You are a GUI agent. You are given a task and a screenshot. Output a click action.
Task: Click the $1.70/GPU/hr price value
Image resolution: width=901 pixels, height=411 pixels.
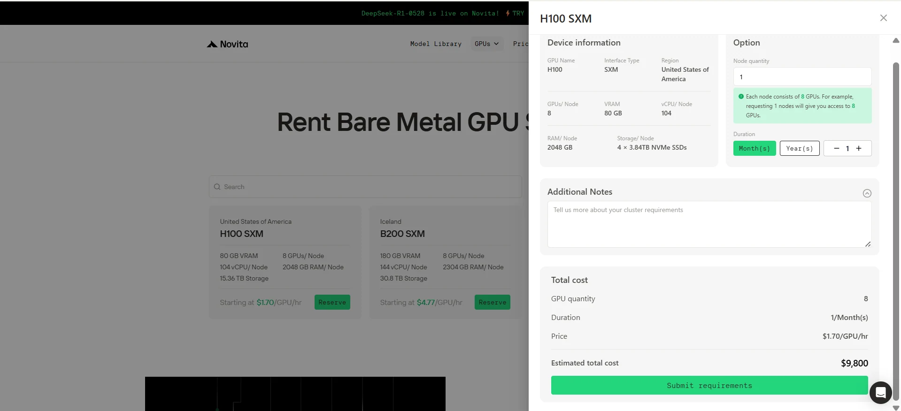[845, 336]
